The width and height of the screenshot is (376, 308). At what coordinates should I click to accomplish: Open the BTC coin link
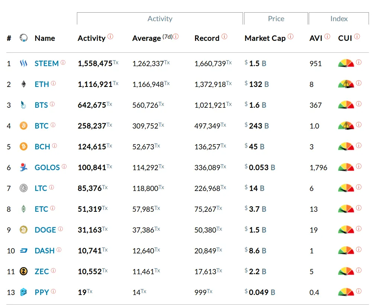42,126
